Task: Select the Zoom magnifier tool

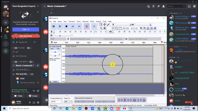Action: click(101, 28)
